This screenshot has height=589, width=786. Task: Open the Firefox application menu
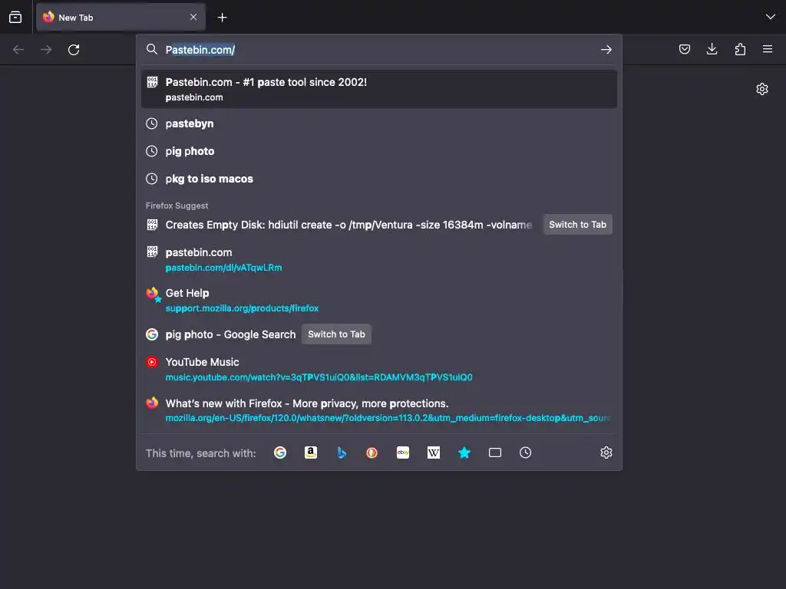coord(768,49)
